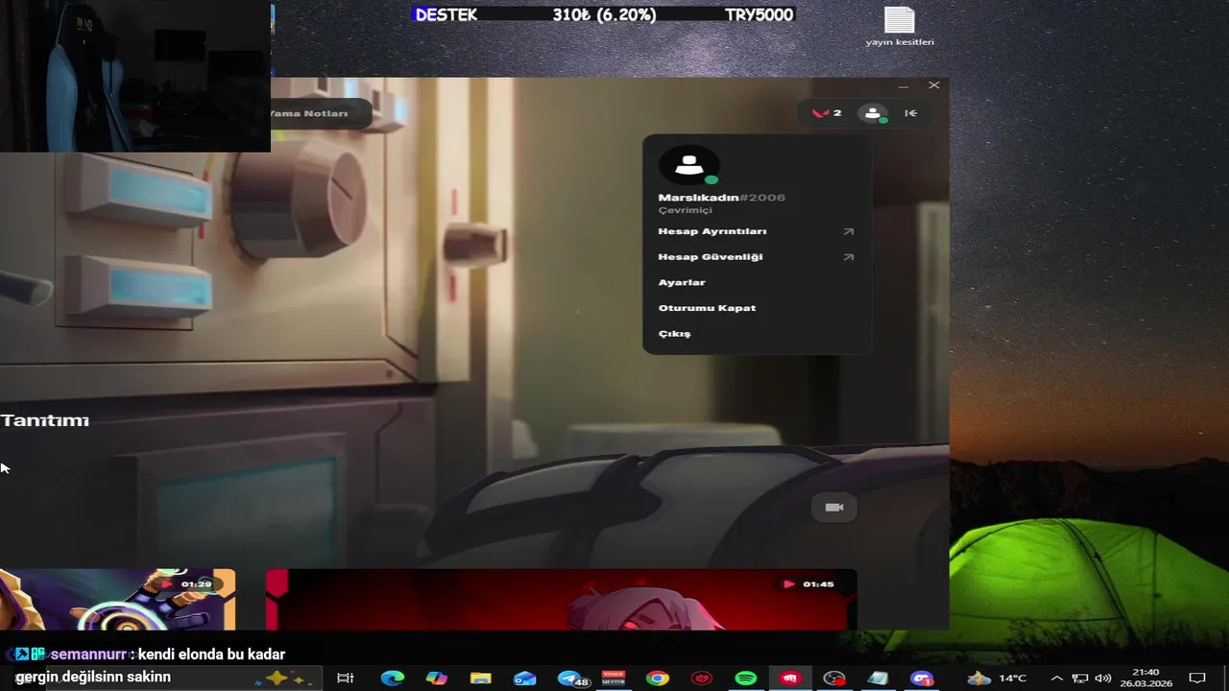
Task: Select Hesap Ayrıntıları menu item
Action: coord(712,231)
